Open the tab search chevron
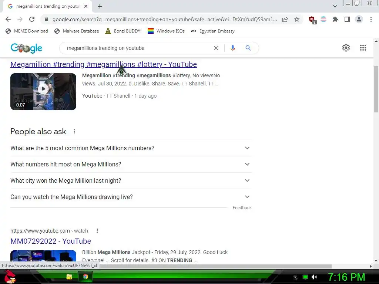The width and height of the screenshot is (379, 284). (335, 6)
